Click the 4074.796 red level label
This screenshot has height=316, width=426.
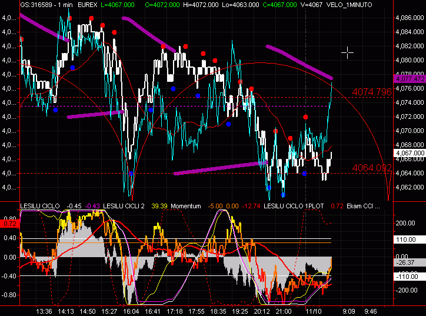click(x=372, y=92)
